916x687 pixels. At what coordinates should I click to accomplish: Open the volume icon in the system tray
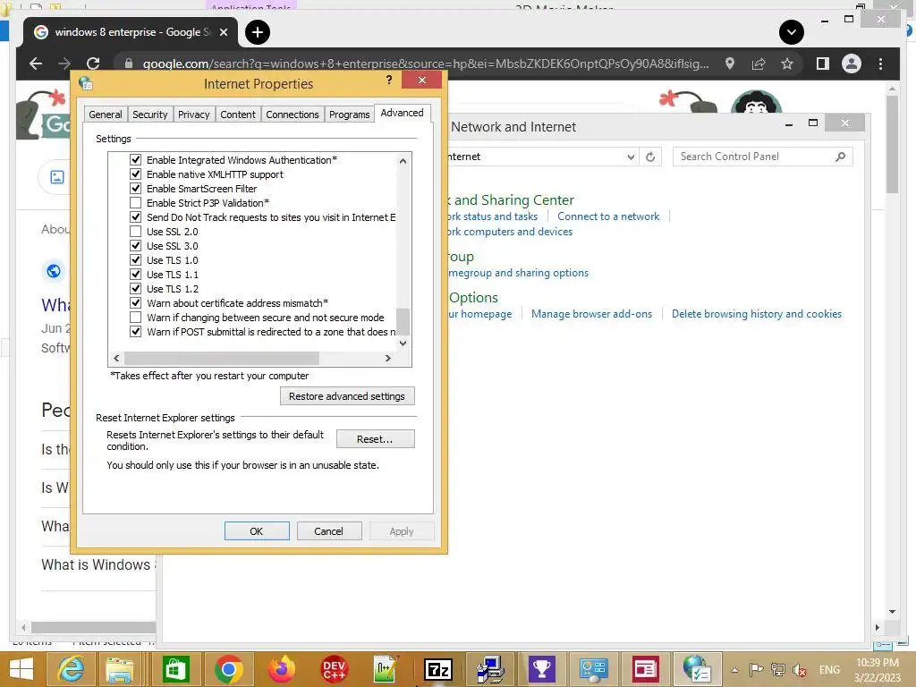799,670
